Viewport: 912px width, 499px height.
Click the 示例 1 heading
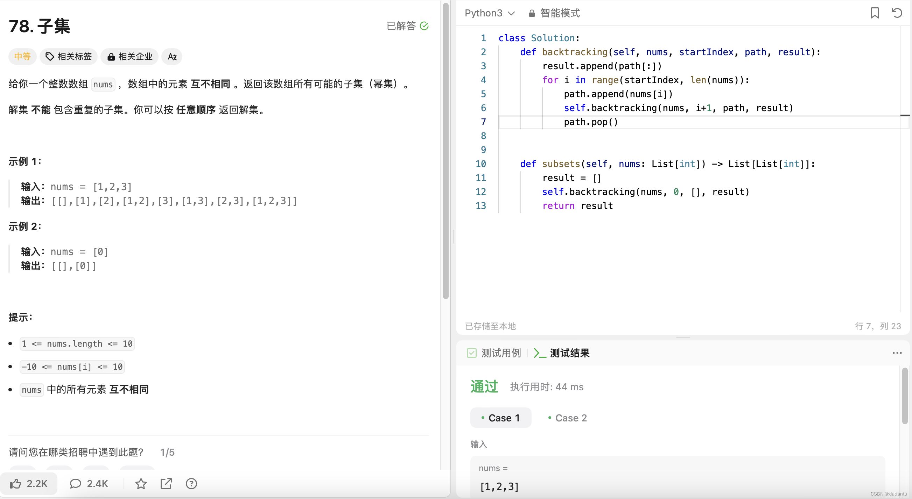click(x=25, y=161)
